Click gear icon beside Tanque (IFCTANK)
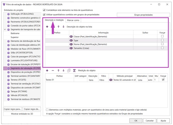Screen dimensions: 173x125 (x=8, y=91)
